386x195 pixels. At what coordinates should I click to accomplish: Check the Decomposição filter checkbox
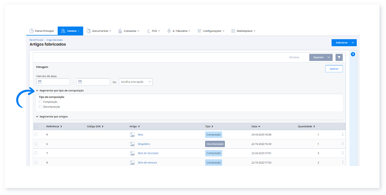click(41, 107)
